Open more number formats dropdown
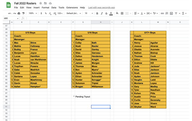Image resolution: width=192 pixels, height=121 pixels. [x=60, y=13]
